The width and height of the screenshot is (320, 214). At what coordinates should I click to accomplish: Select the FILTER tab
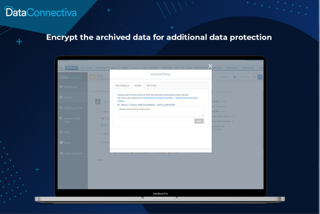(138, 86)
